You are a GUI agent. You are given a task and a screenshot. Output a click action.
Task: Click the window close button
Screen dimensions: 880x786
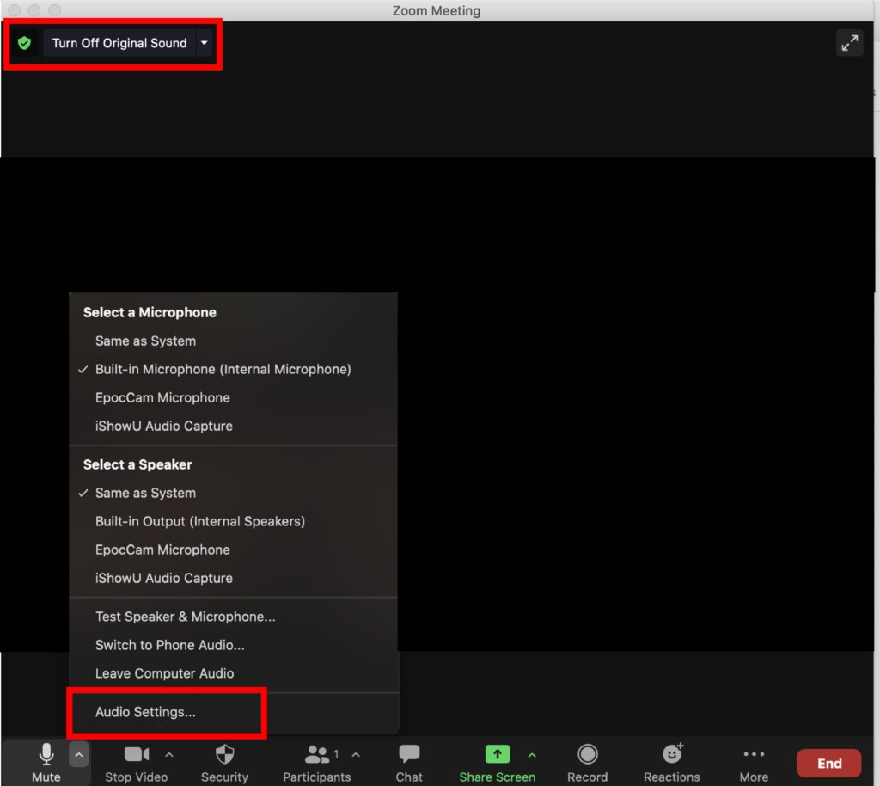point(14,10)
